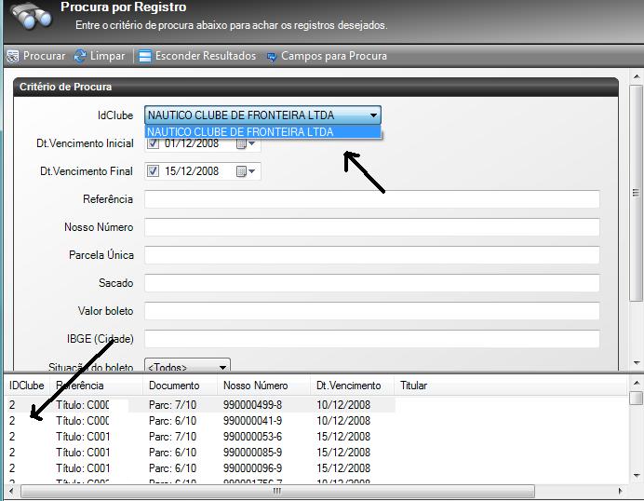Sort results by Nosso Número column header
Screen dimensions: 644x501
[x=256, y=386]
